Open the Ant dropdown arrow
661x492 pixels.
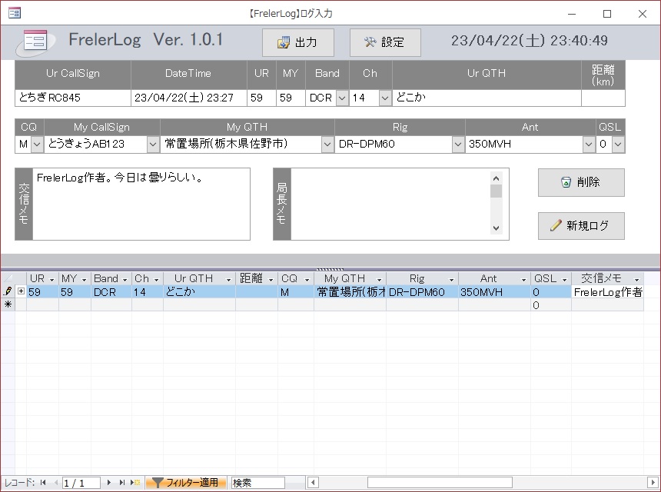[x=589, y=145]
